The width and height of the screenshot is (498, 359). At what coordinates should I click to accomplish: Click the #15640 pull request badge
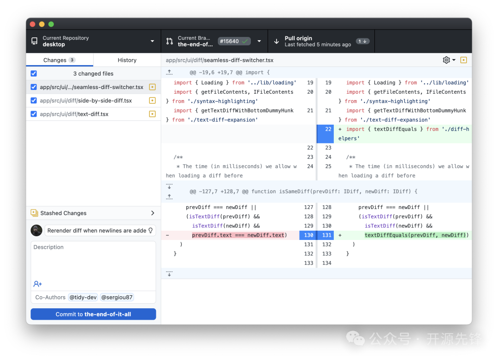coord(234,42)
